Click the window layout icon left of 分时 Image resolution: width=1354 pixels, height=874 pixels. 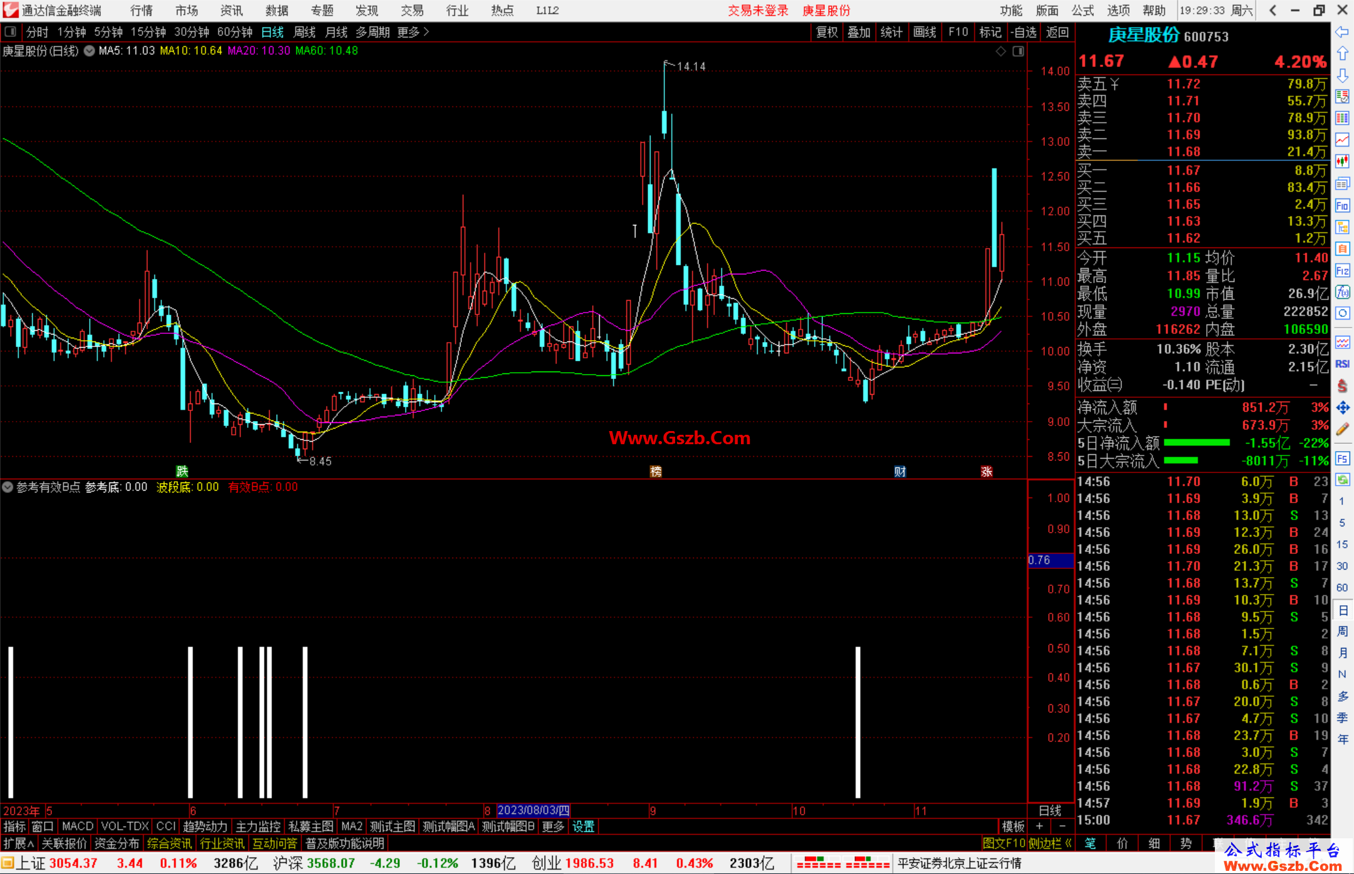tap(11, 32)
